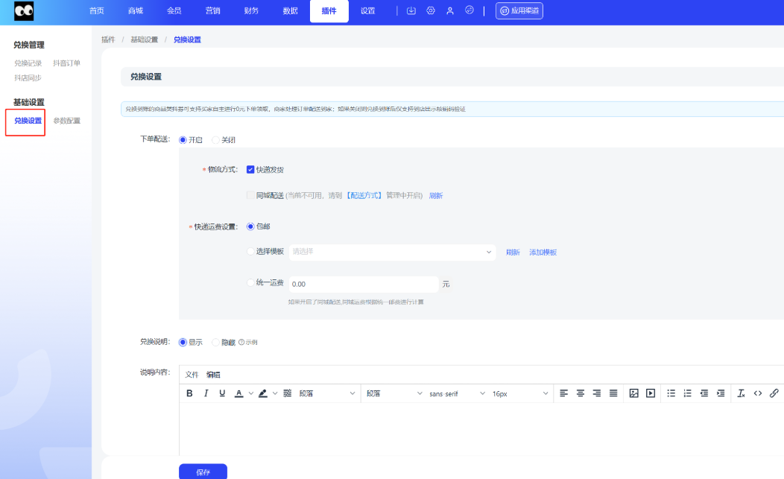This screenshot has width=784, height=479.
Task: Center align text in the editor
Action: click(580, 393)
